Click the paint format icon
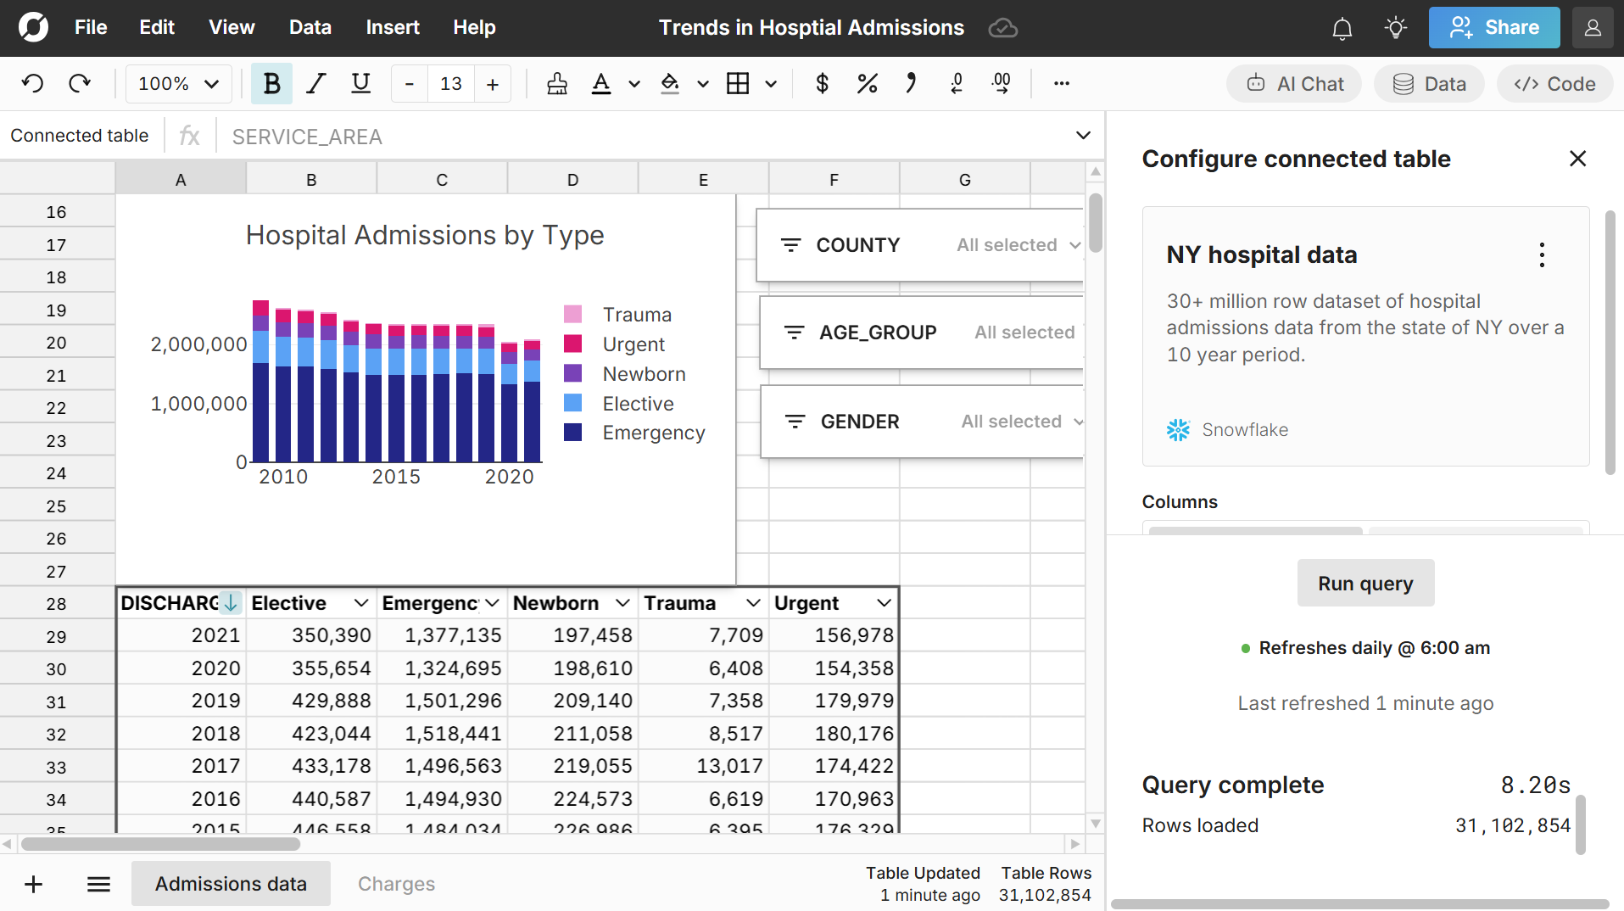1624x911 pixels. (557, 83)
